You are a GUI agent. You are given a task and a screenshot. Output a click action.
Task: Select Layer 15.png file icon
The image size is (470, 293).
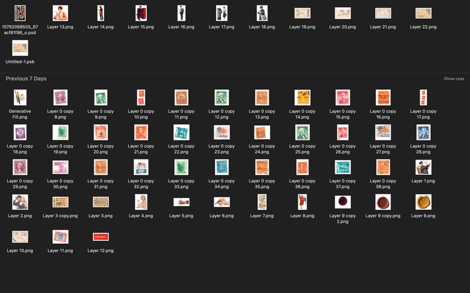coord(141,13)
